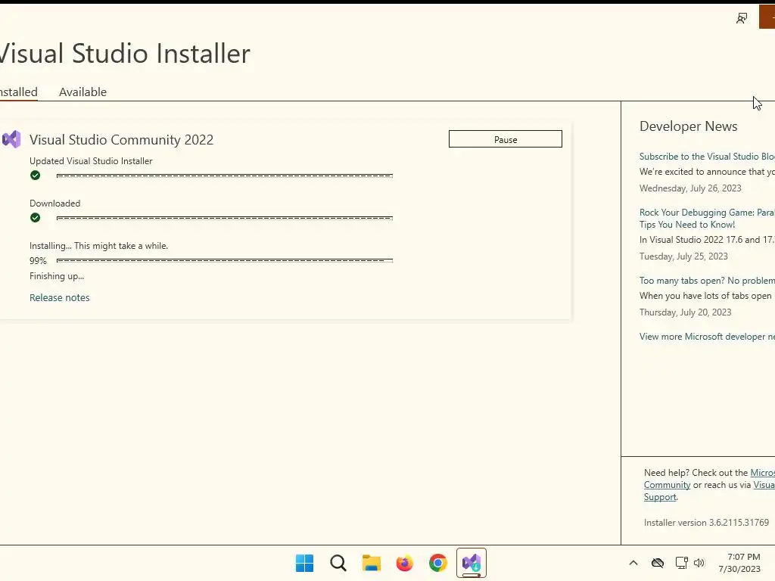Click the Visual Studio Community 2022 title
This screenshot has height=581, width=775.
point(121,140)
